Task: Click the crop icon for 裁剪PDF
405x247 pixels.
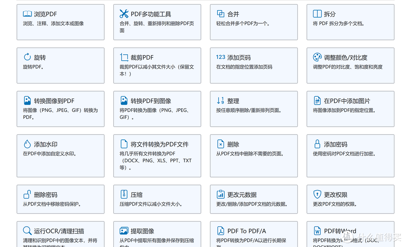Action: pyautogui.click(x=124, y=57)
